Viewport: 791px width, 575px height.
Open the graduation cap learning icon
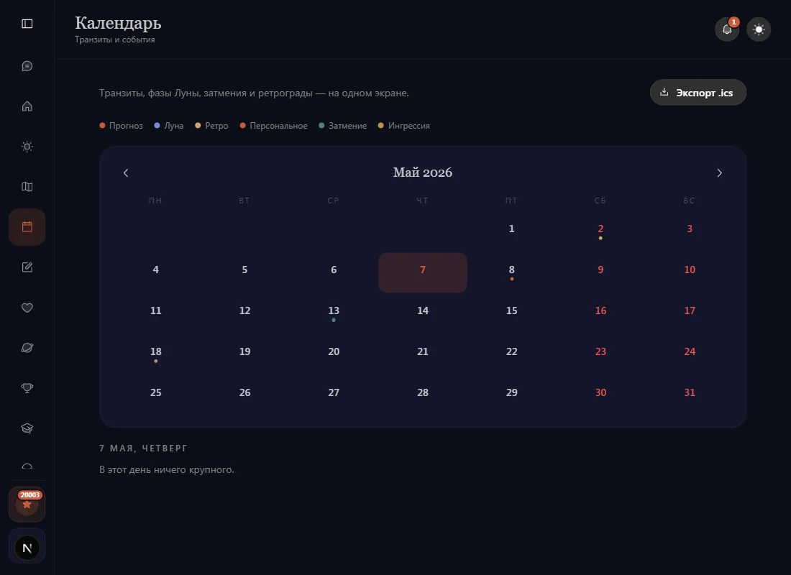pos(27,428)
